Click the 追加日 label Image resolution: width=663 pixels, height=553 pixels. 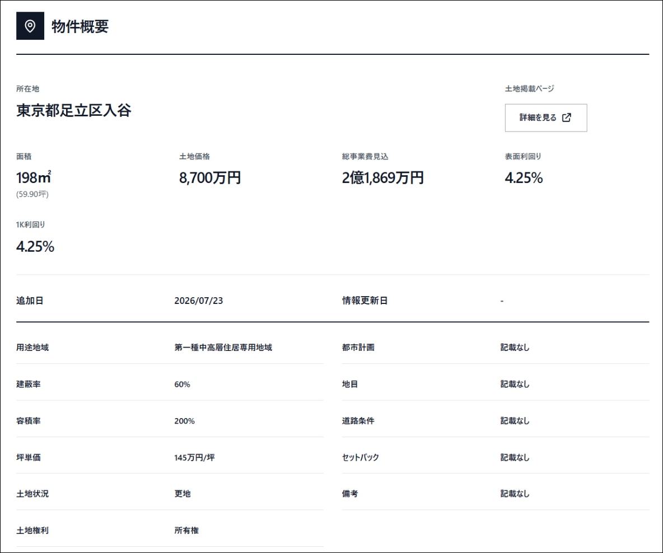[x=30, y=301]
